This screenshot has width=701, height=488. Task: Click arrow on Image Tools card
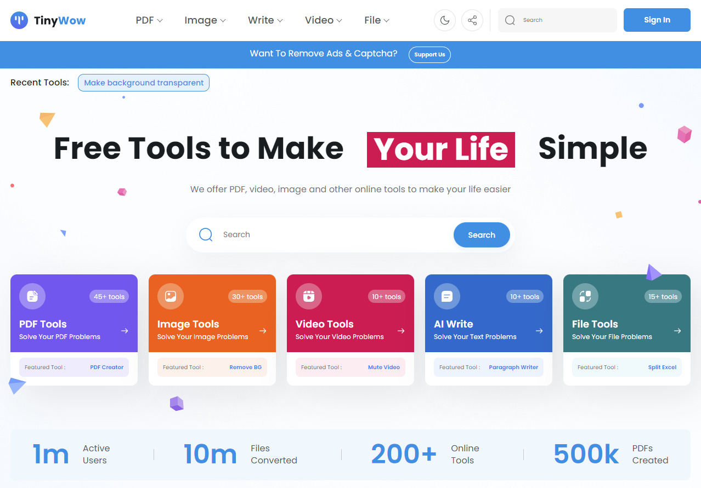[263, 331]
